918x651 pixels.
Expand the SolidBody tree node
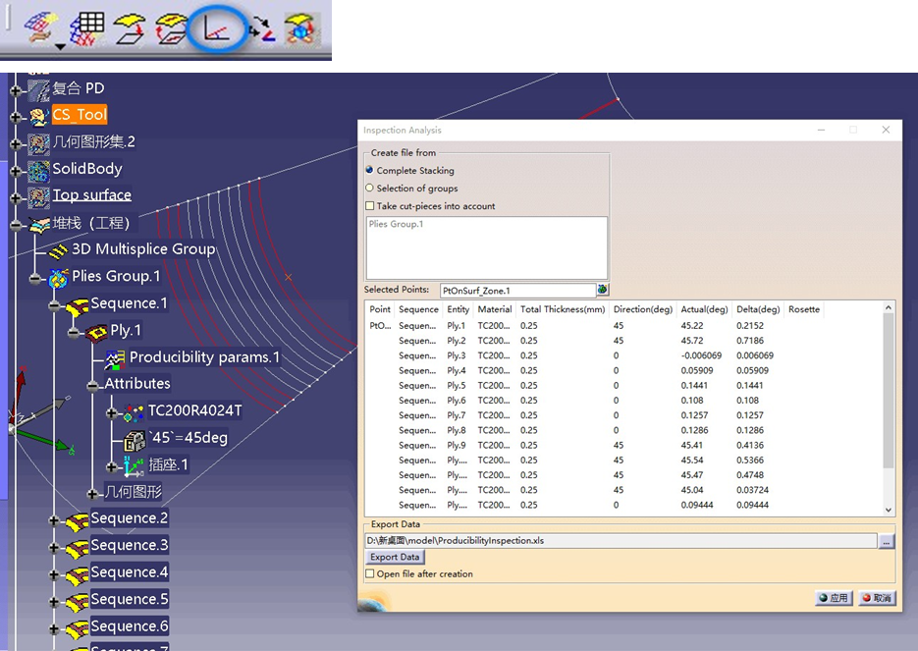pyautogui.click(x=16, y=171)
